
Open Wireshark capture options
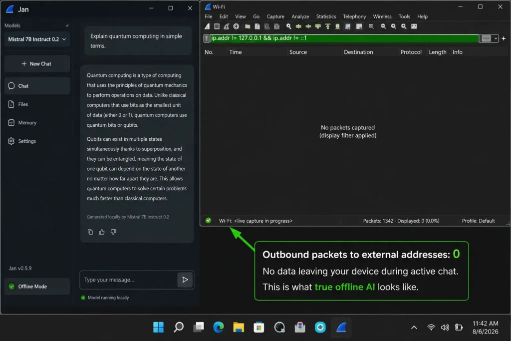pos(236,26)
